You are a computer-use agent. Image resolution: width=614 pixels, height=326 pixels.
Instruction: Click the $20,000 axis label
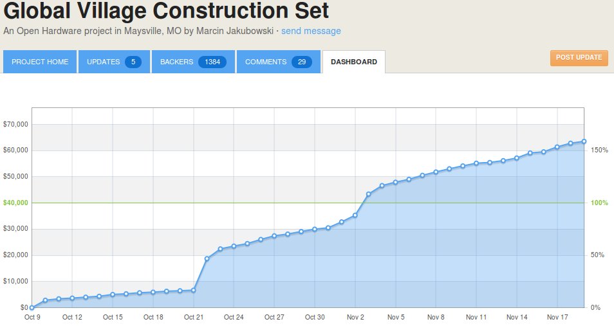(15, 255)
